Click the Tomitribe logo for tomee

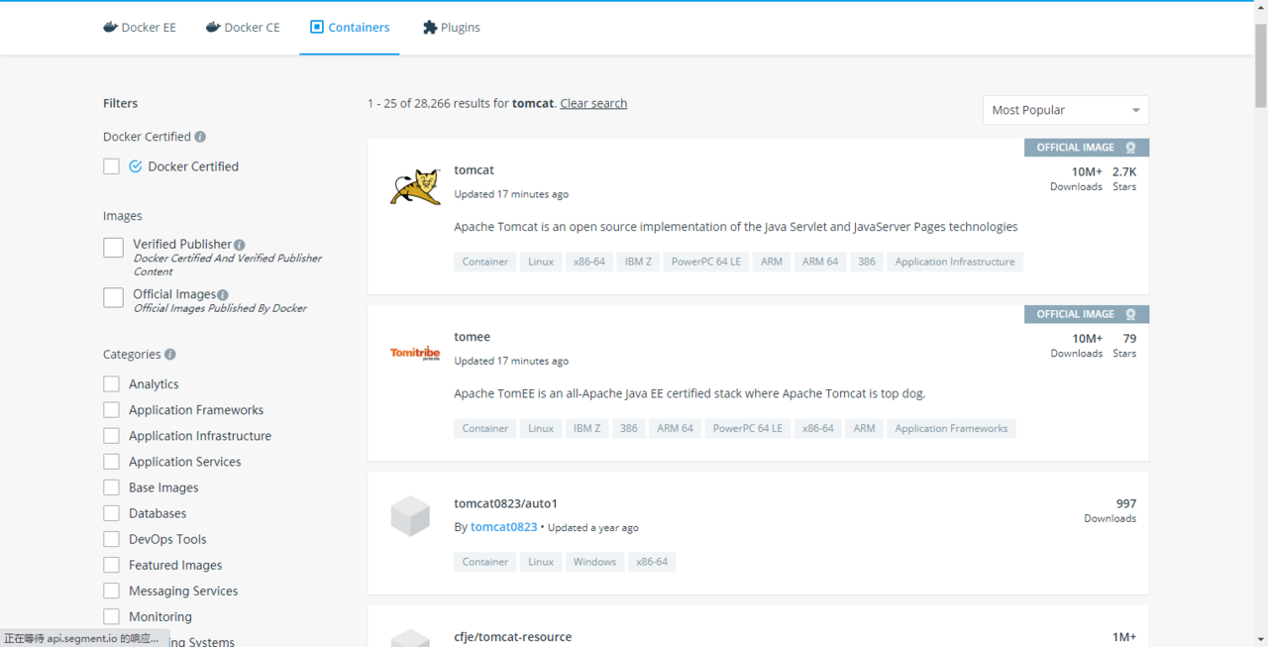pos(415,354)
